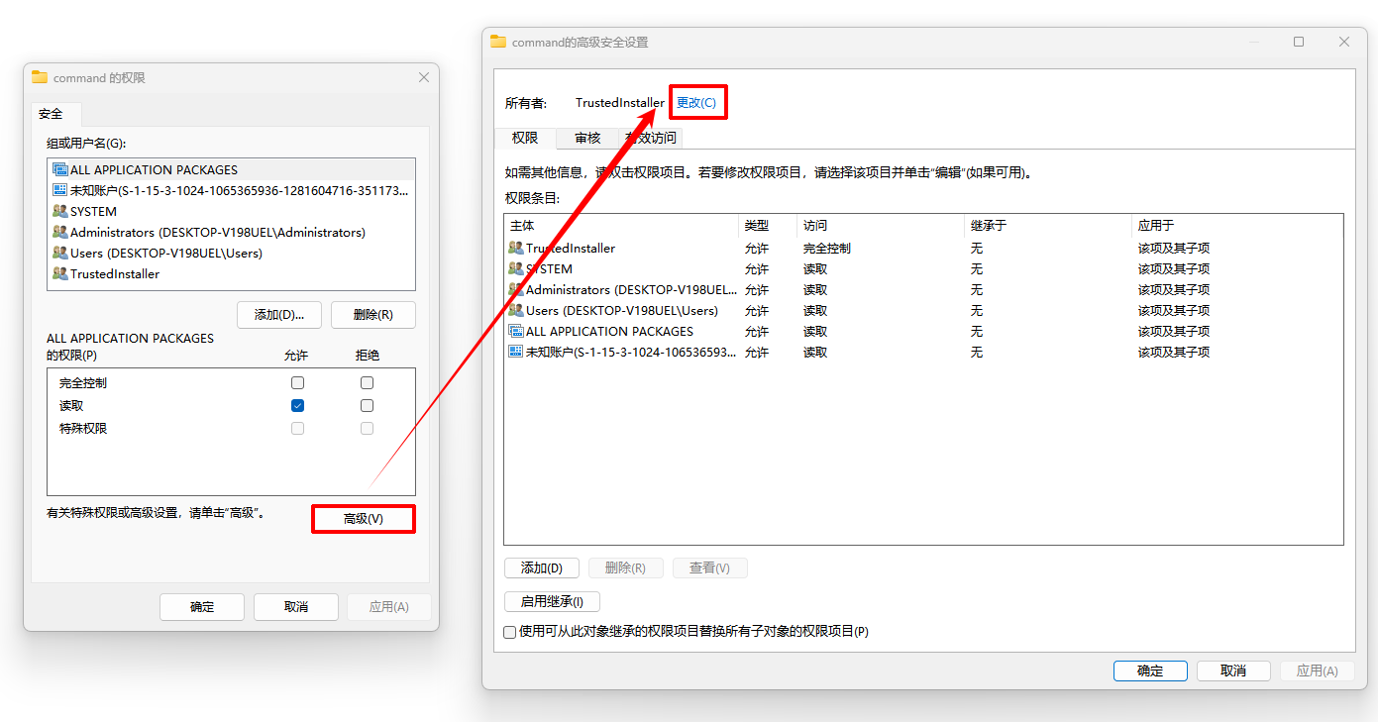1378x722 pixels.
Task: Click the 应用于 column header
Action: click(x=1237, y=226)
